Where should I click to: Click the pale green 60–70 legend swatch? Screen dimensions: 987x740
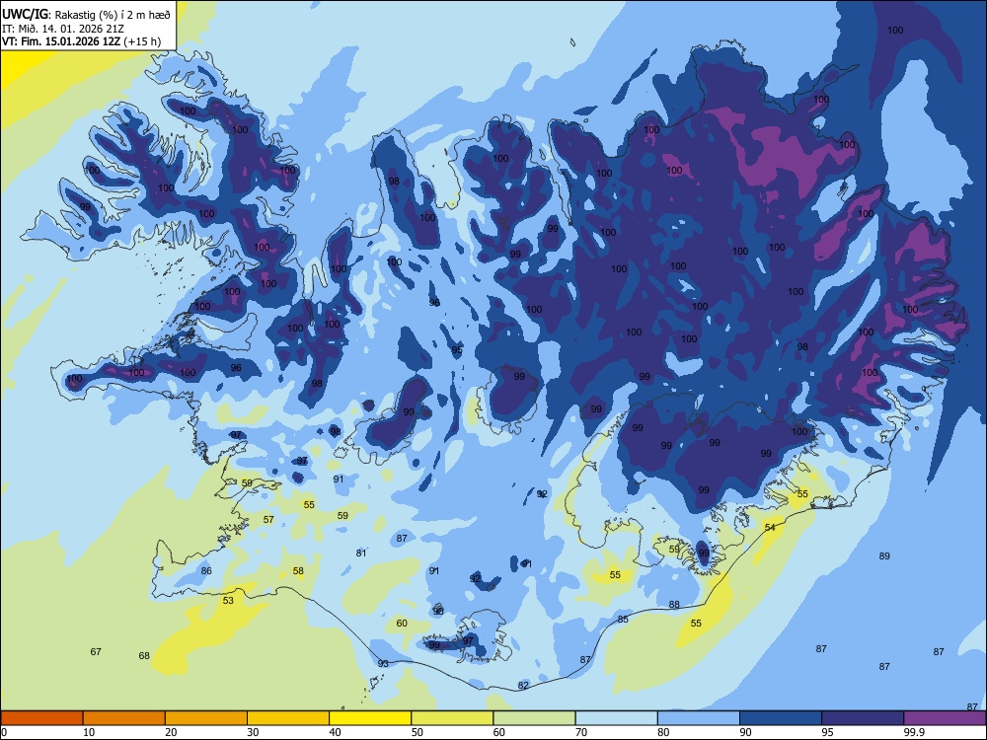point(534,718)
